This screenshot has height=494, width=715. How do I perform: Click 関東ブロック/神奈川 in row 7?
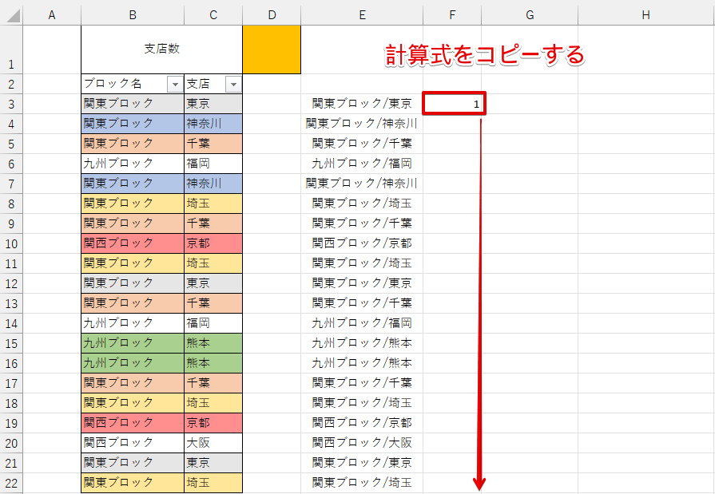tap(362, 184)
